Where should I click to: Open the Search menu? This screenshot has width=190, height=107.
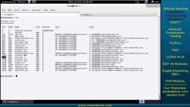point(26,10)
